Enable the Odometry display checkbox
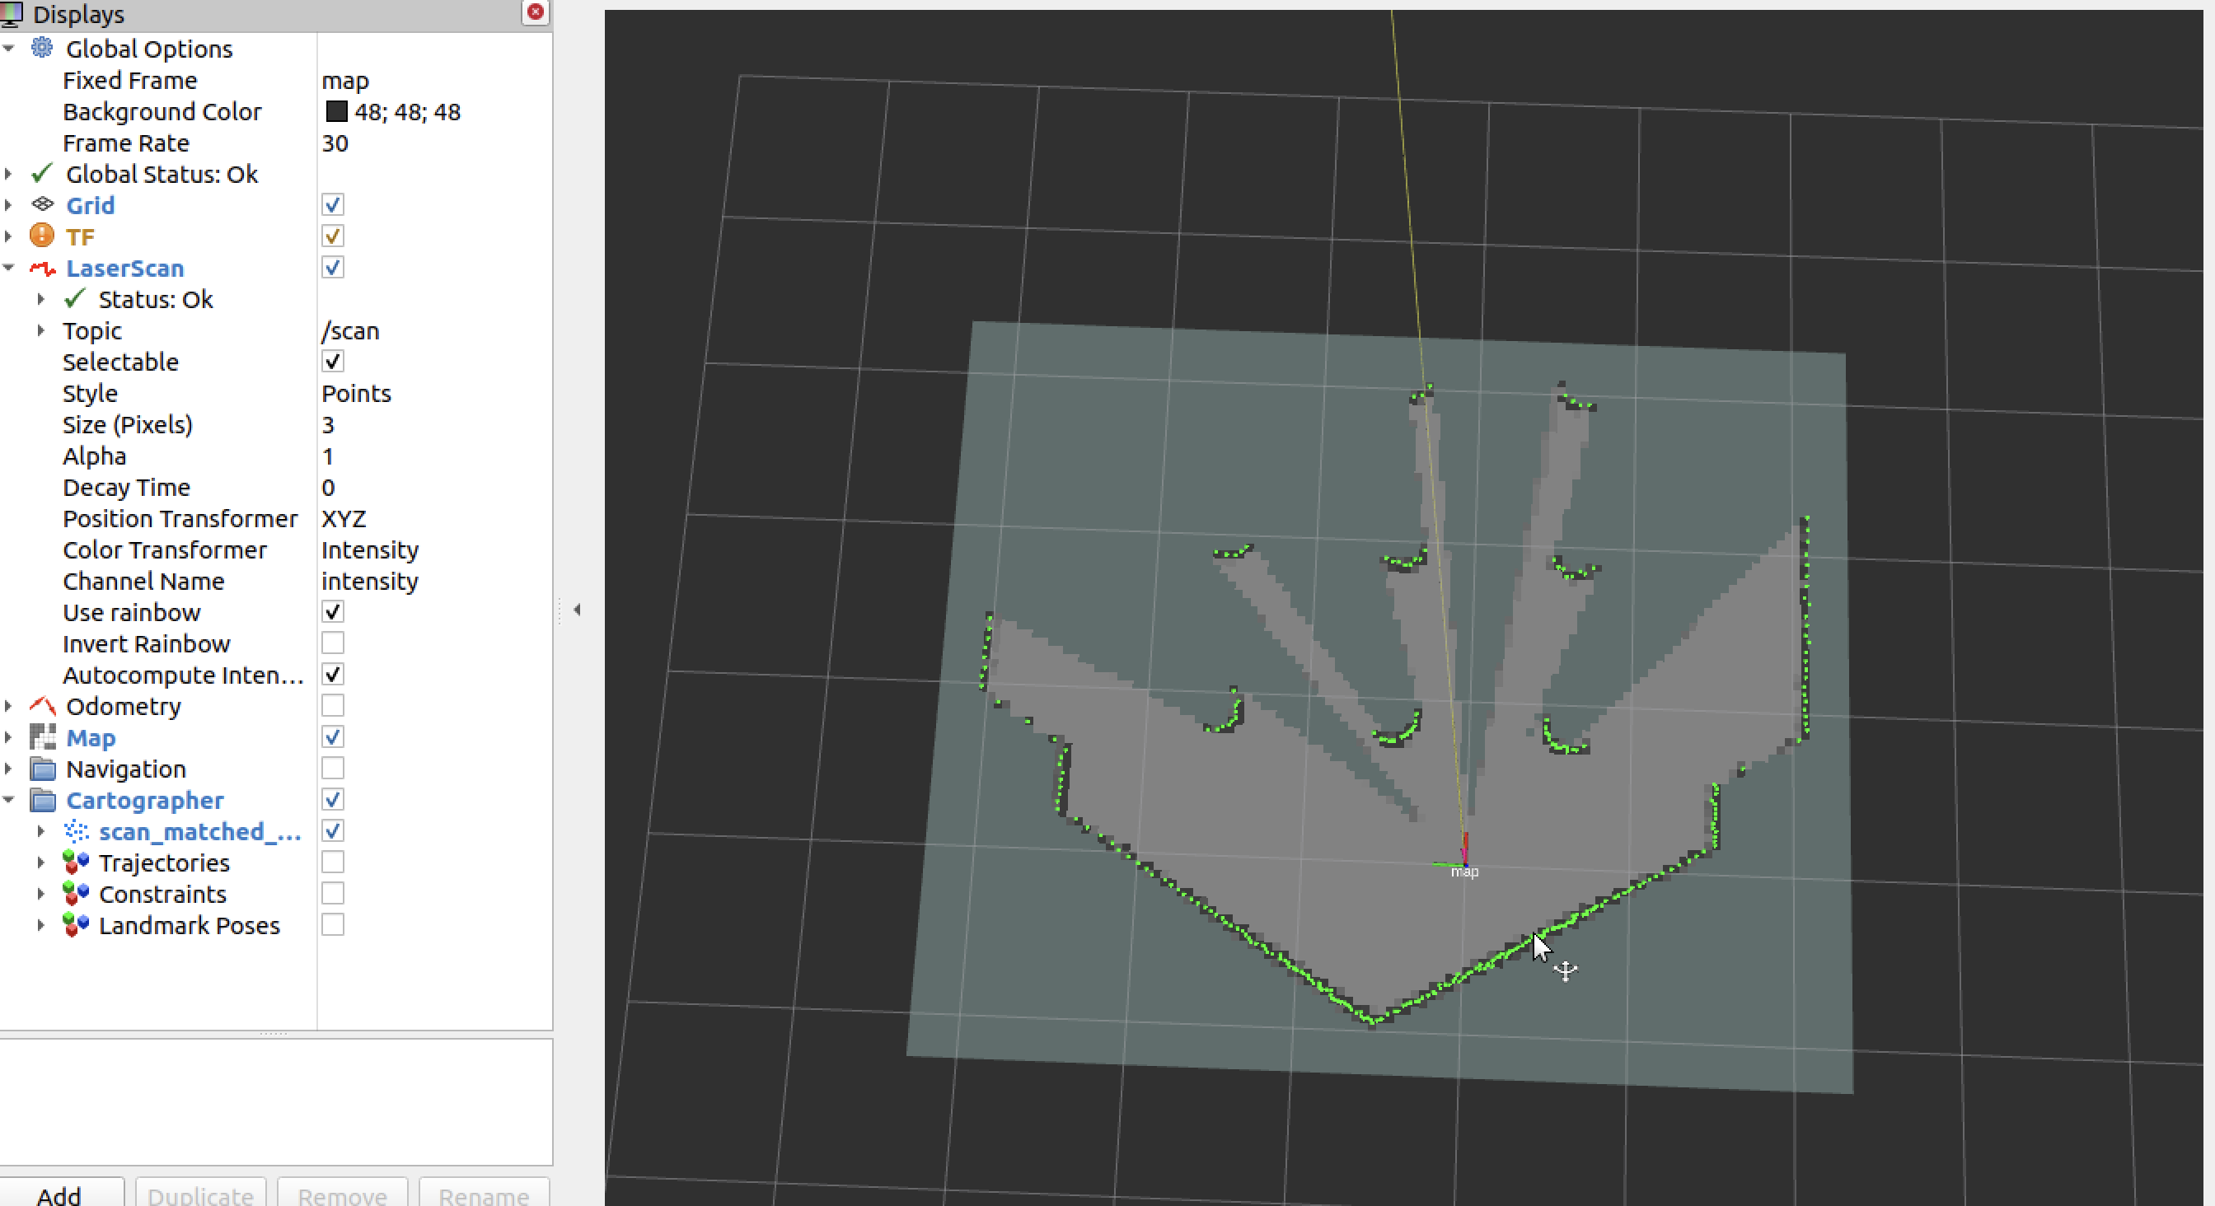Screen dimensions: 2215x1206 333,706
